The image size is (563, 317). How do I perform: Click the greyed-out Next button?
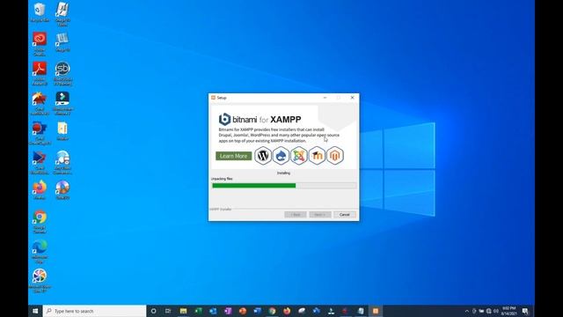[319, 215]
